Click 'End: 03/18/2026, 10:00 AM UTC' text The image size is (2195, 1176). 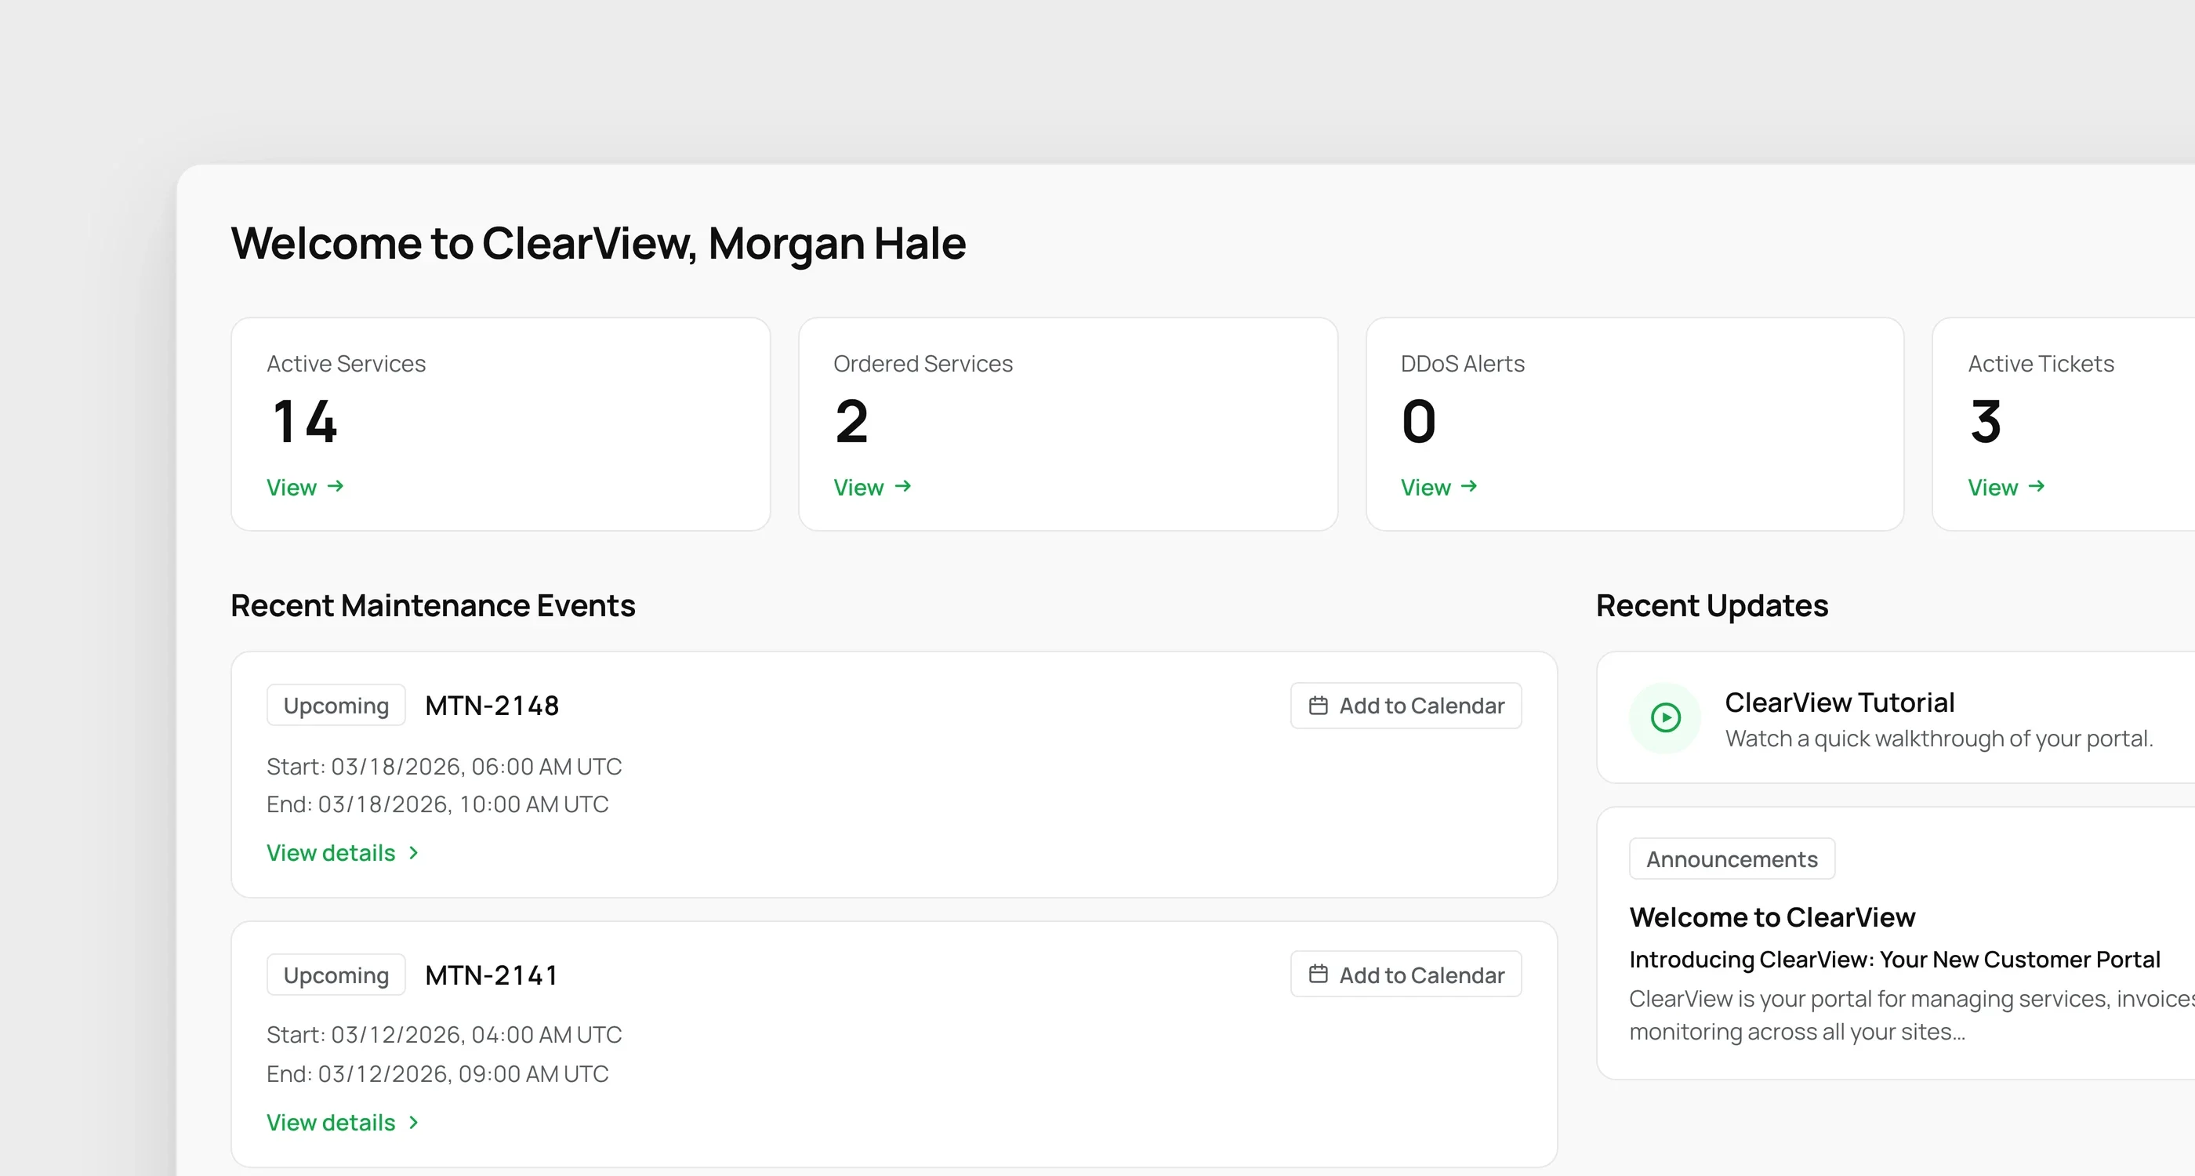pos(437,804)
